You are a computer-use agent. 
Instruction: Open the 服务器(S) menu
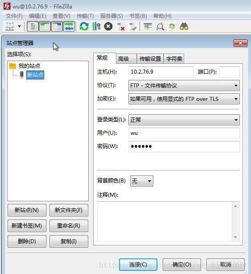pos(111,16)
